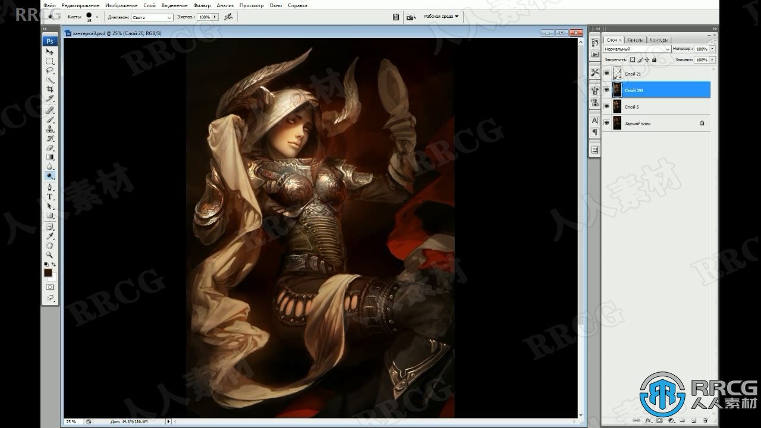Viewport: 761px width, 428px height.
Task: Swap foreground and background colors
Action: [54, 264]
